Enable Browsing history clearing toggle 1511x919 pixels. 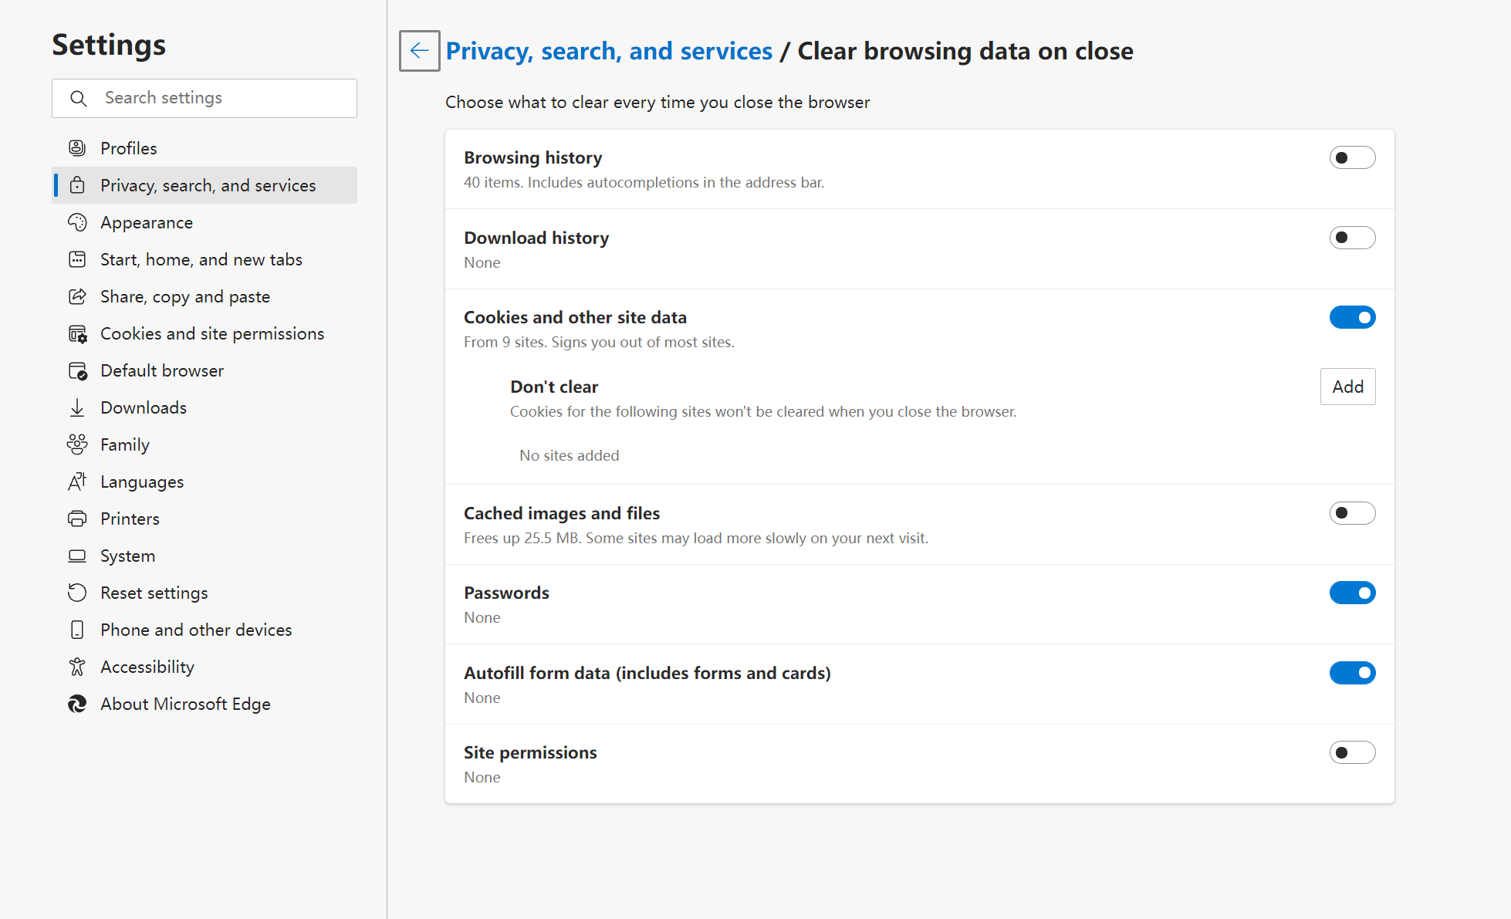pos(1352,157)
